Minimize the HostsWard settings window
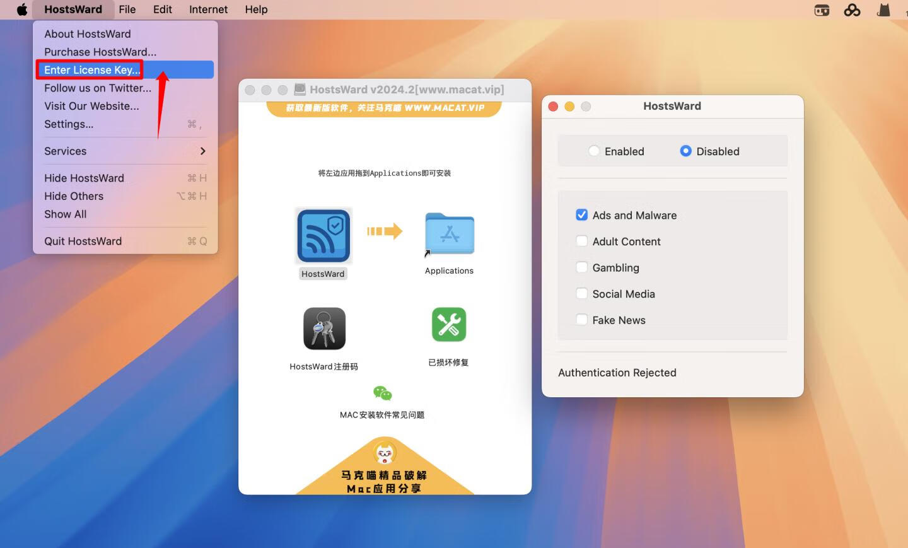The image size is (908, 548). pos(569,107)
